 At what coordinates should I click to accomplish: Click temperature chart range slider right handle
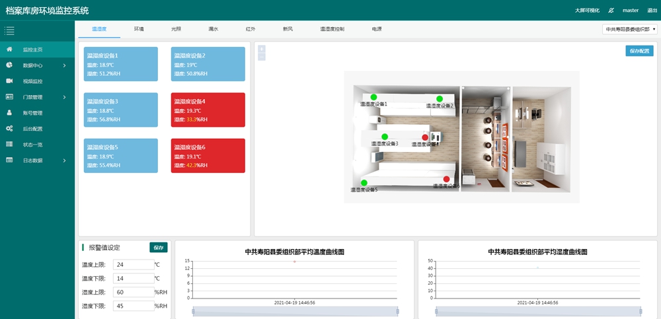(397, 312)
